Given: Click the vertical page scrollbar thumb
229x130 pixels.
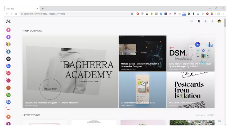Looking at the screenshot, I should point(225,23).
